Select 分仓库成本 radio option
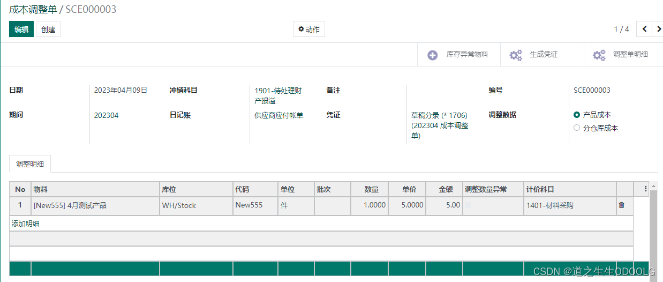663x282 pixels. pyautogui.click(x=577, y=128)
